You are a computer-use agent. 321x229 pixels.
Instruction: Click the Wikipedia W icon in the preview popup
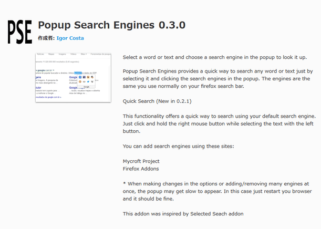pyautogui.click(x=92, y=81)
